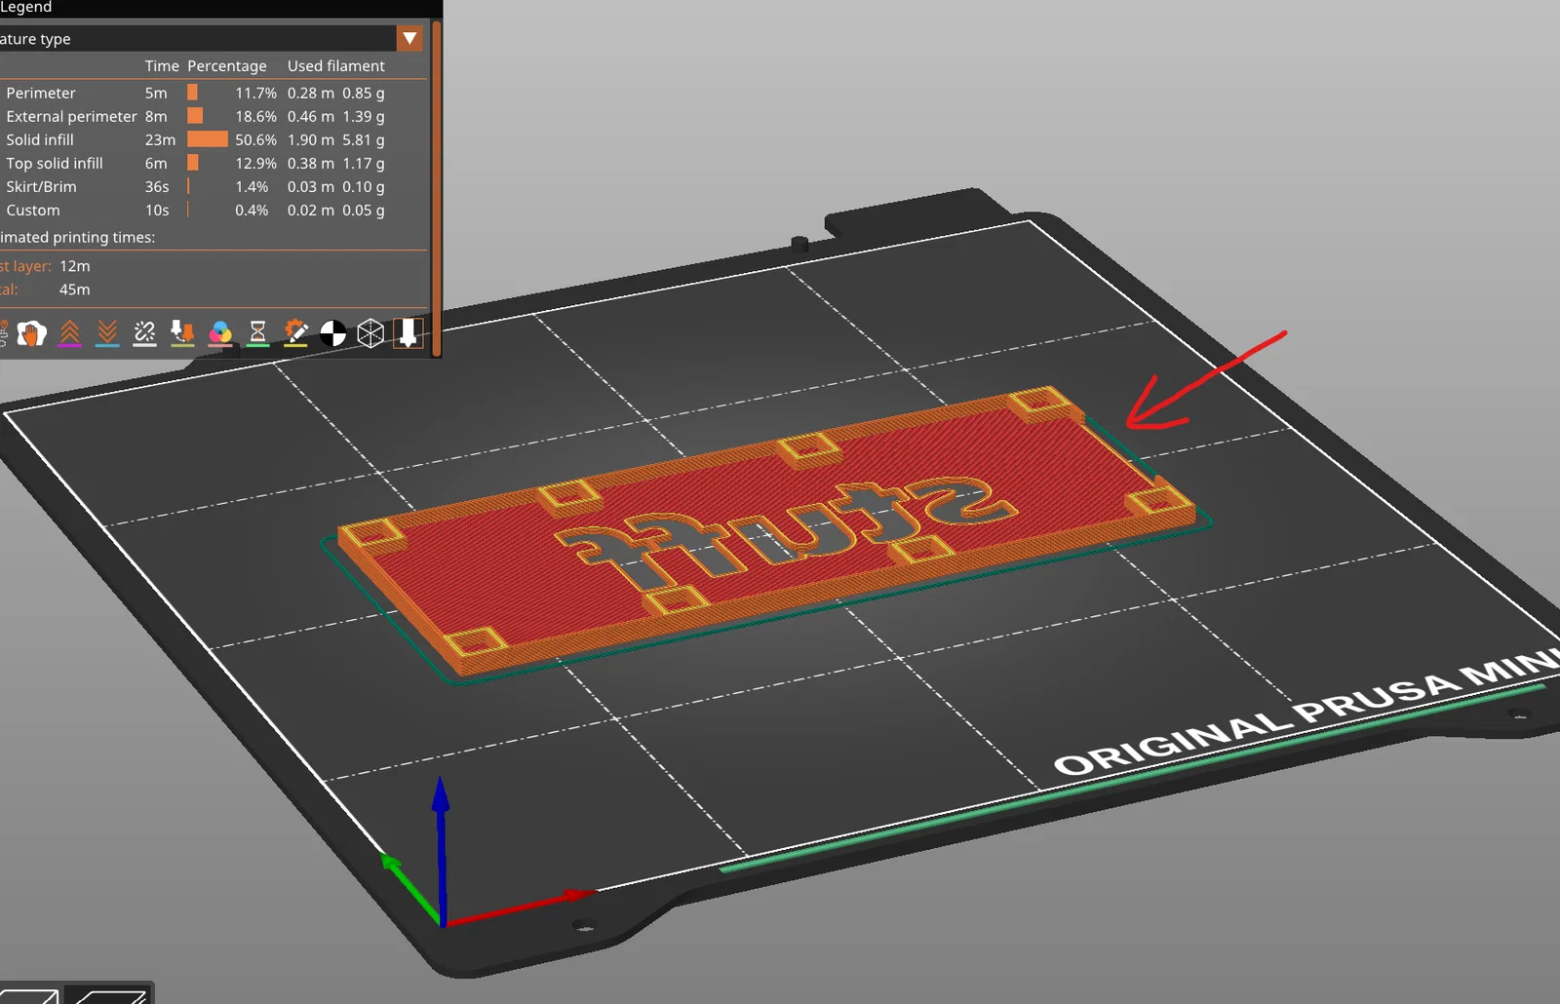Image resolution: width=1560 pixels, height=1004 pixels.
Task: Toggle External perimeter row in legend
Action: (214, 116)
